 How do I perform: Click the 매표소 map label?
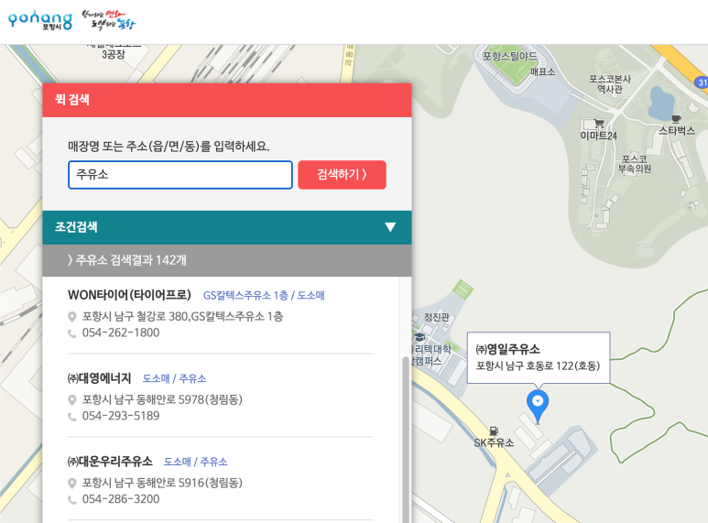[543, 71]
